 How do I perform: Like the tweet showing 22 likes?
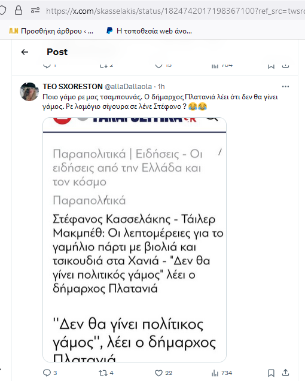[158, 373]
